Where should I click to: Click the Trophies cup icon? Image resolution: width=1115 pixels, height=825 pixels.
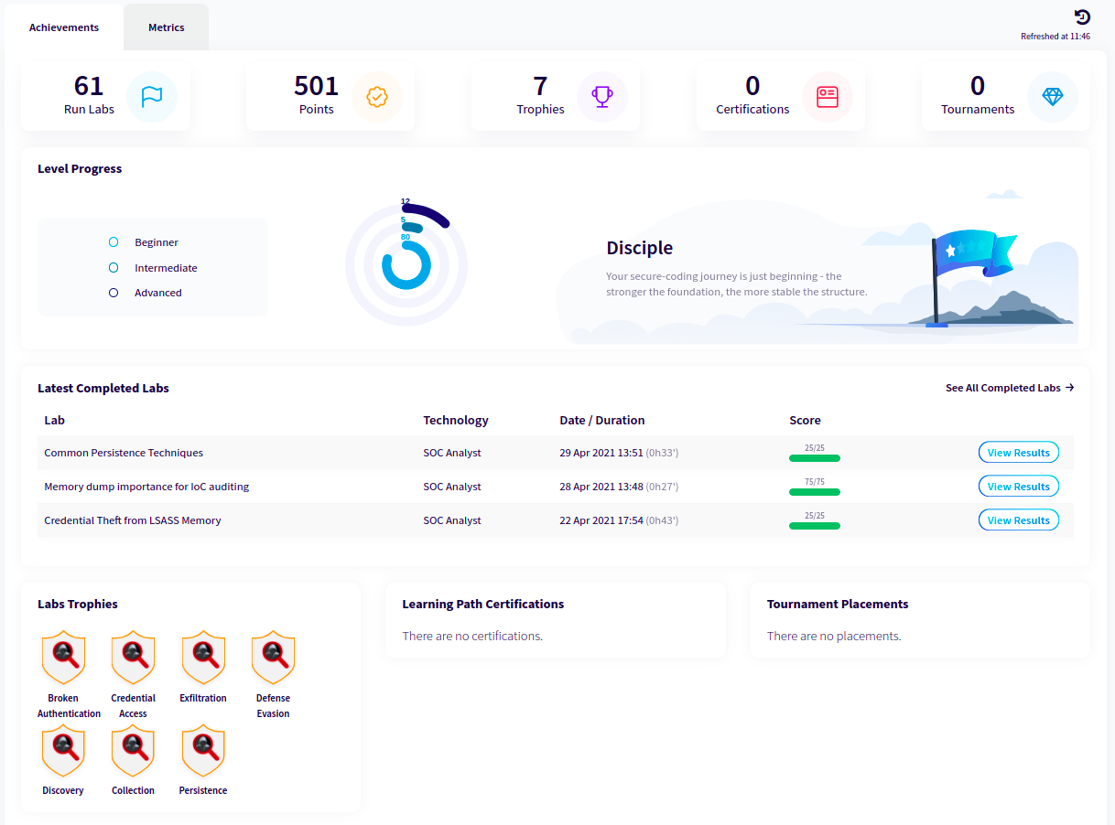602,97
